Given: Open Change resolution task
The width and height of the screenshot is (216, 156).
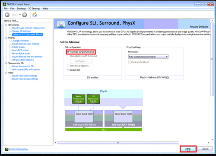Looking at the screenshot, I should (20, 41).
